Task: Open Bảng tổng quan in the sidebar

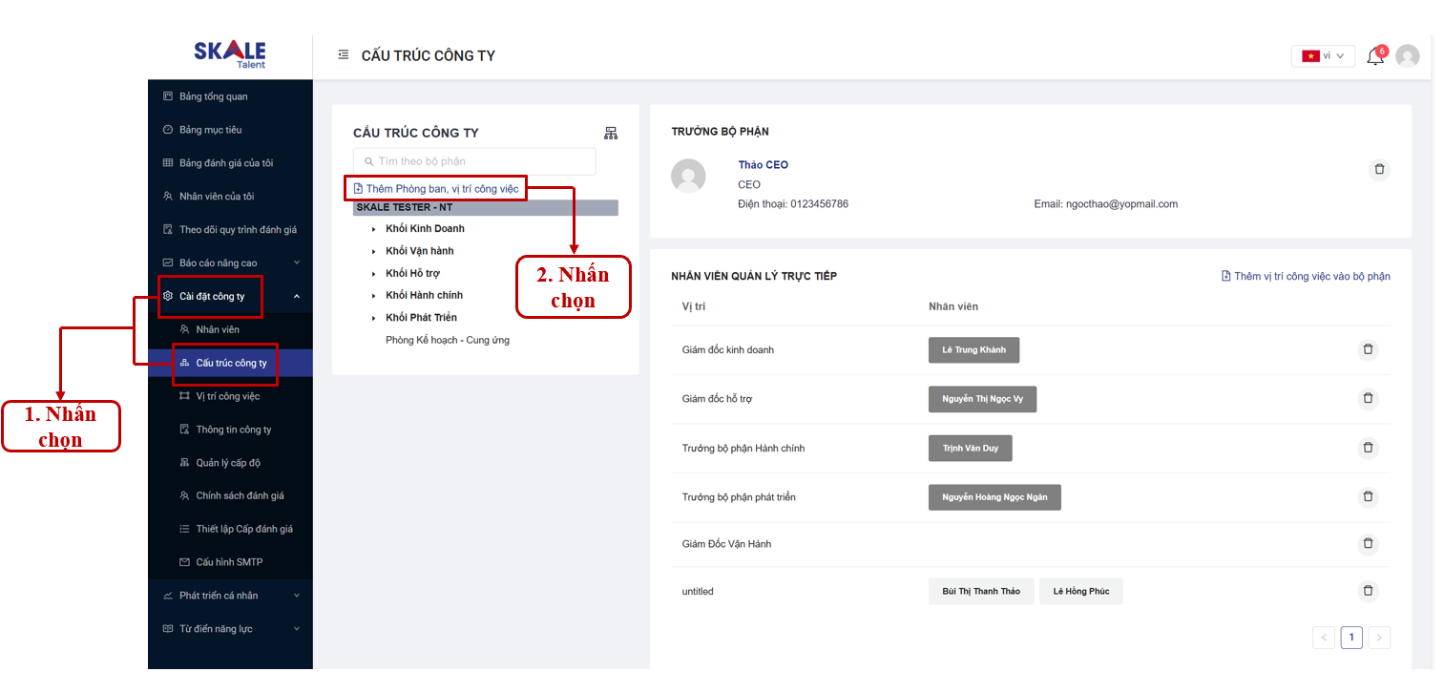Action: pos(213,96)
